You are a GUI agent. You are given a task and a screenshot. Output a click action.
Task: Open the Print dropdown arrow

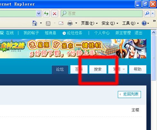76,23
